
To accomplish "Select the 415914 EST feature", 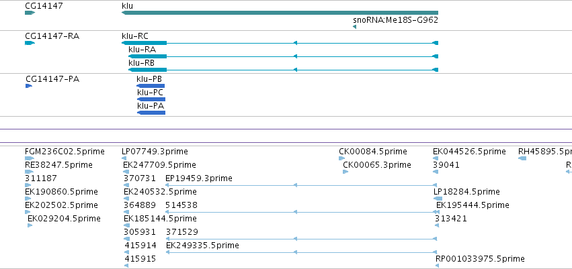I will 126,253.
